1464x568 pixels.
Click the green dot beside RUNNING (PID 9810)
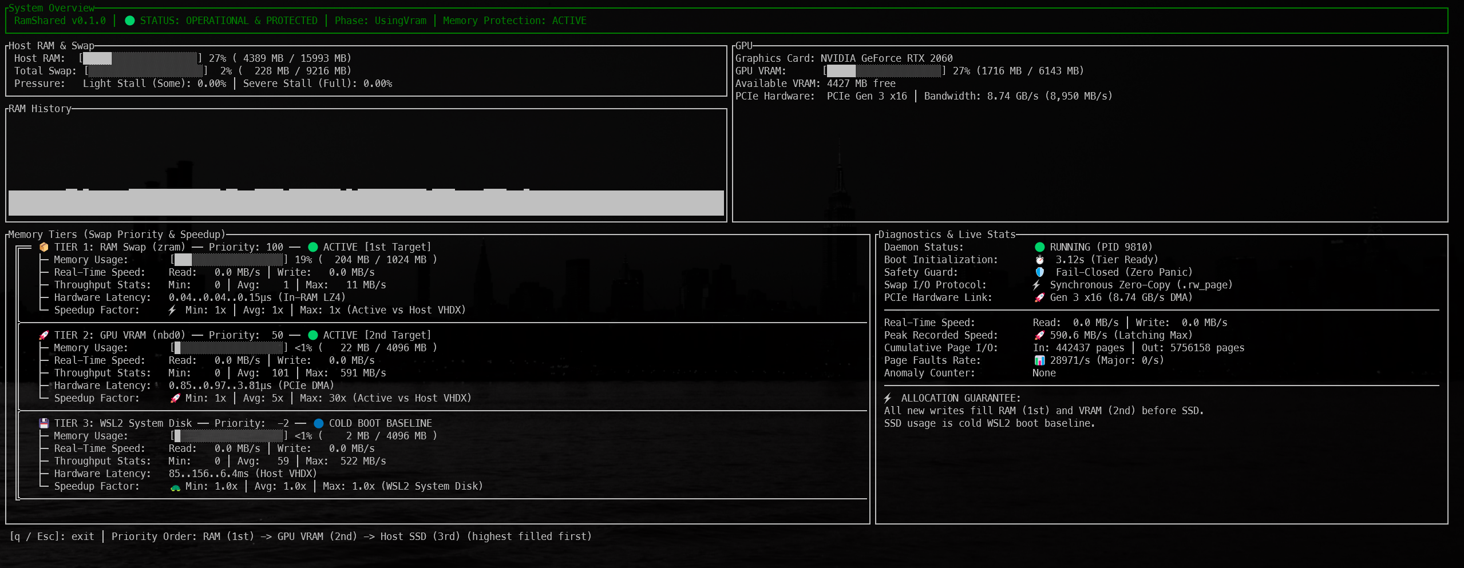tap(1040, 247)
